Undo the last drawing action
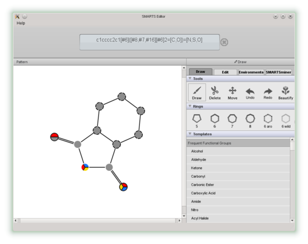 pos(250,93)
